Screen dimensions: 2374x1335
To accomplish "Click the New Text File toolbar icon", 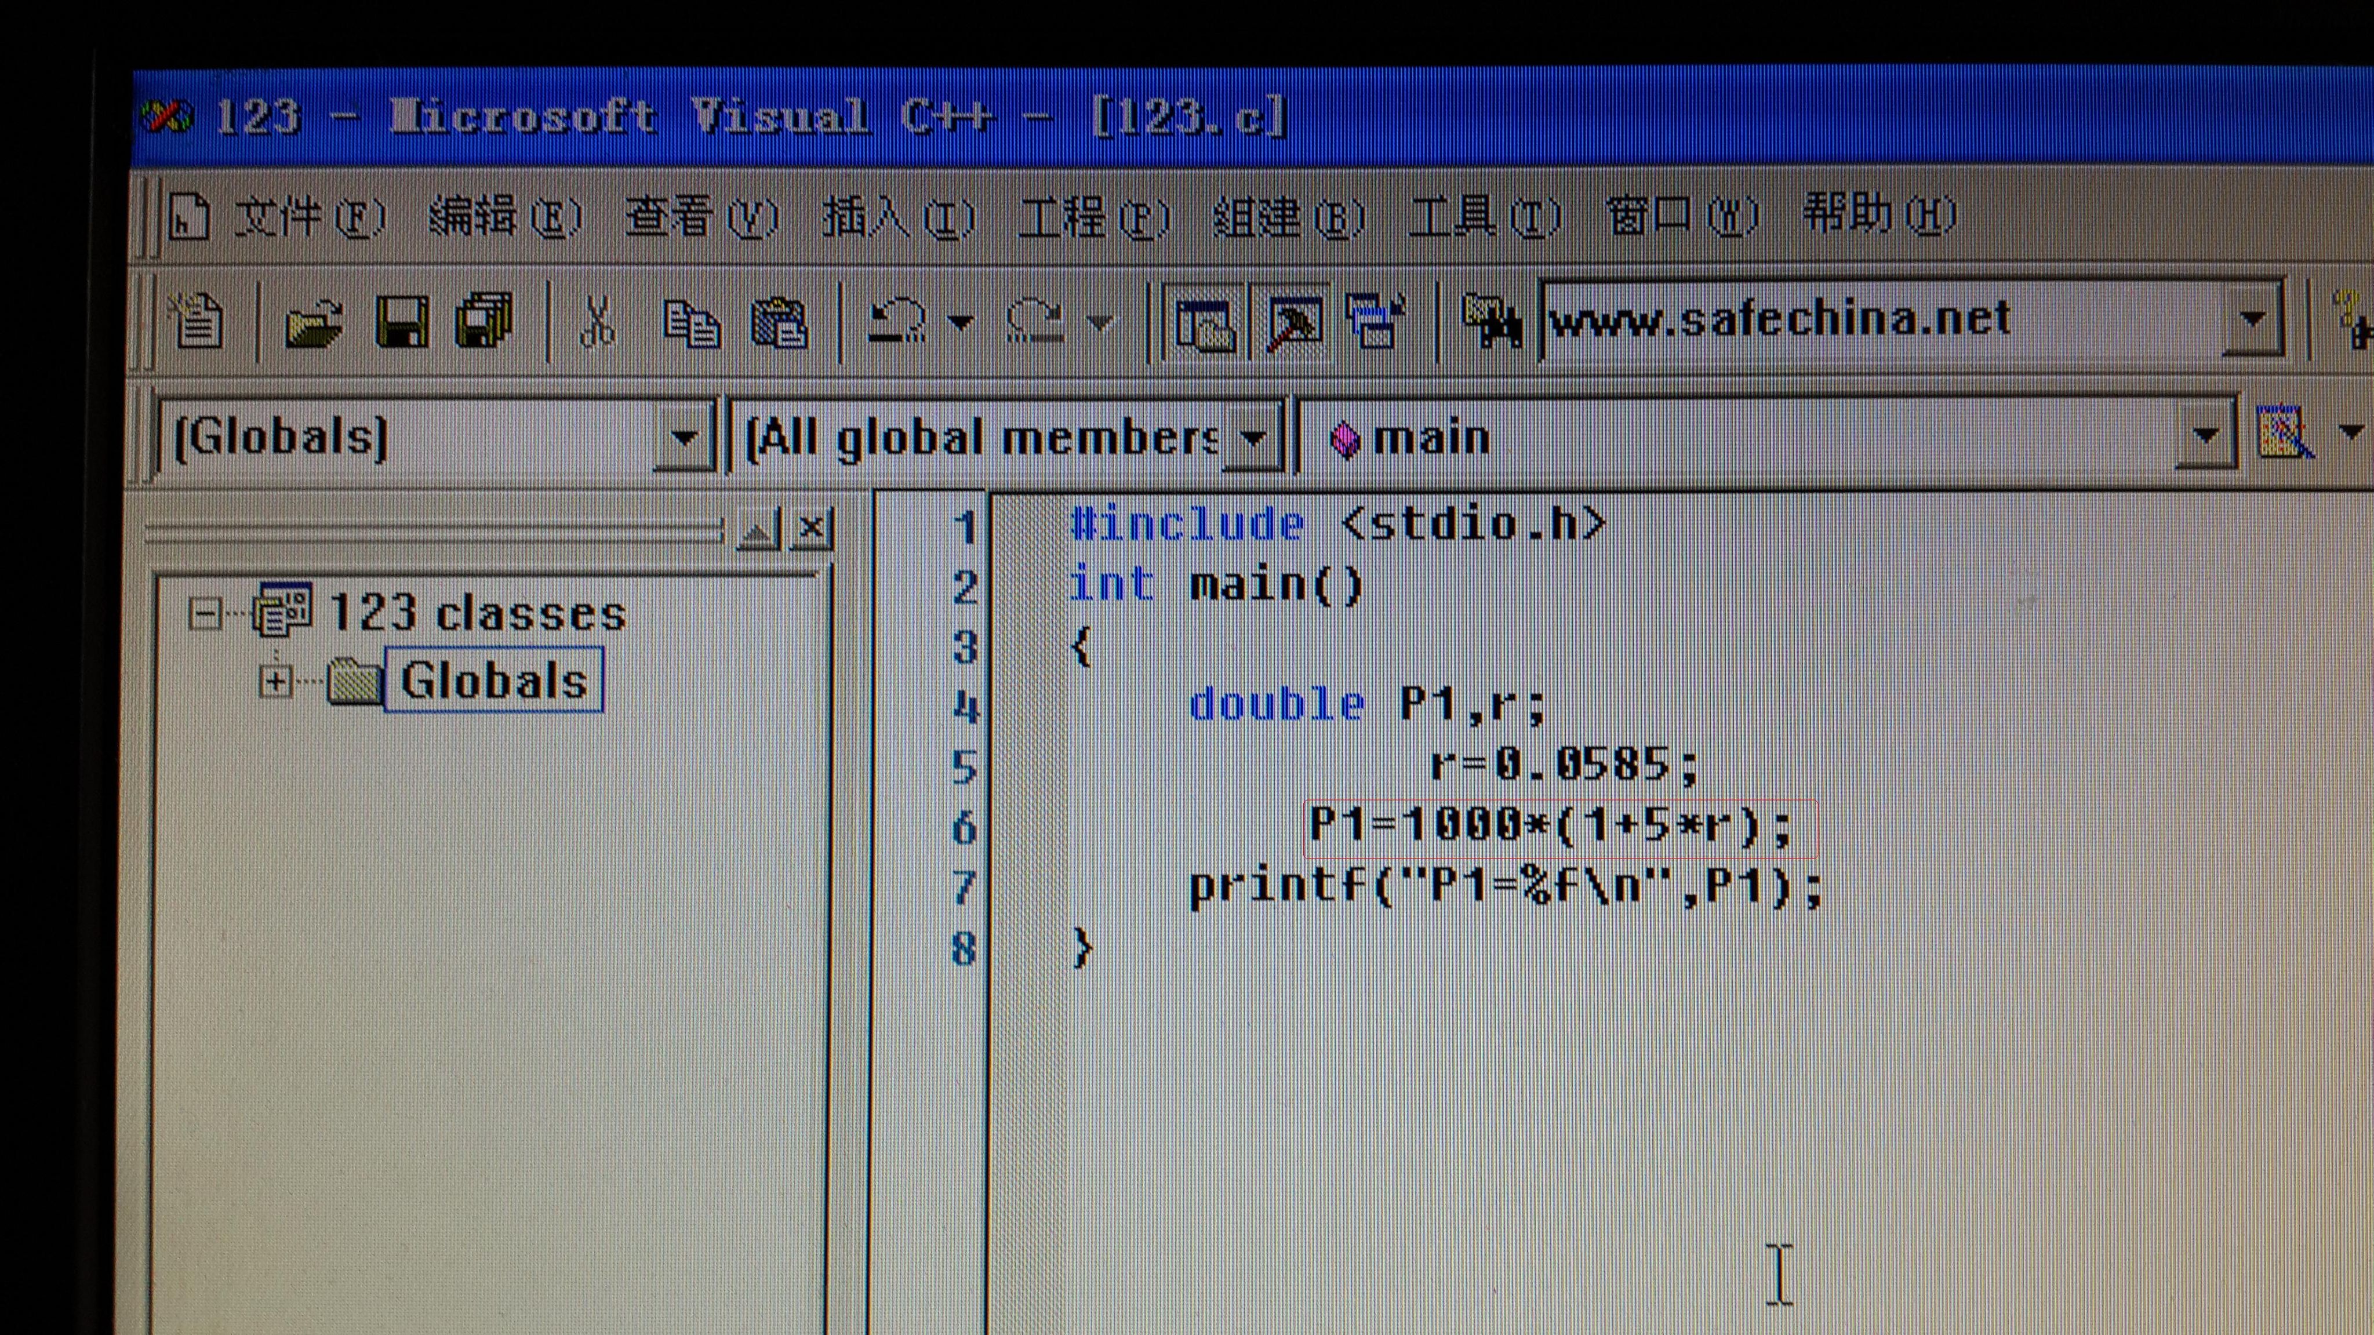I will tap(197, 321).
